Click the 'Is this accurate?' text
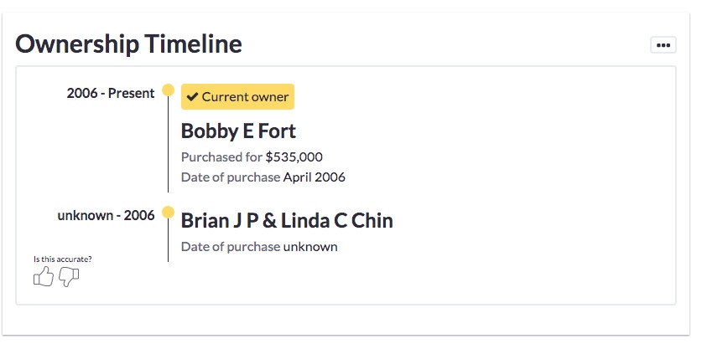The width and height of the screenshot is (702, 344). [63, 259]
